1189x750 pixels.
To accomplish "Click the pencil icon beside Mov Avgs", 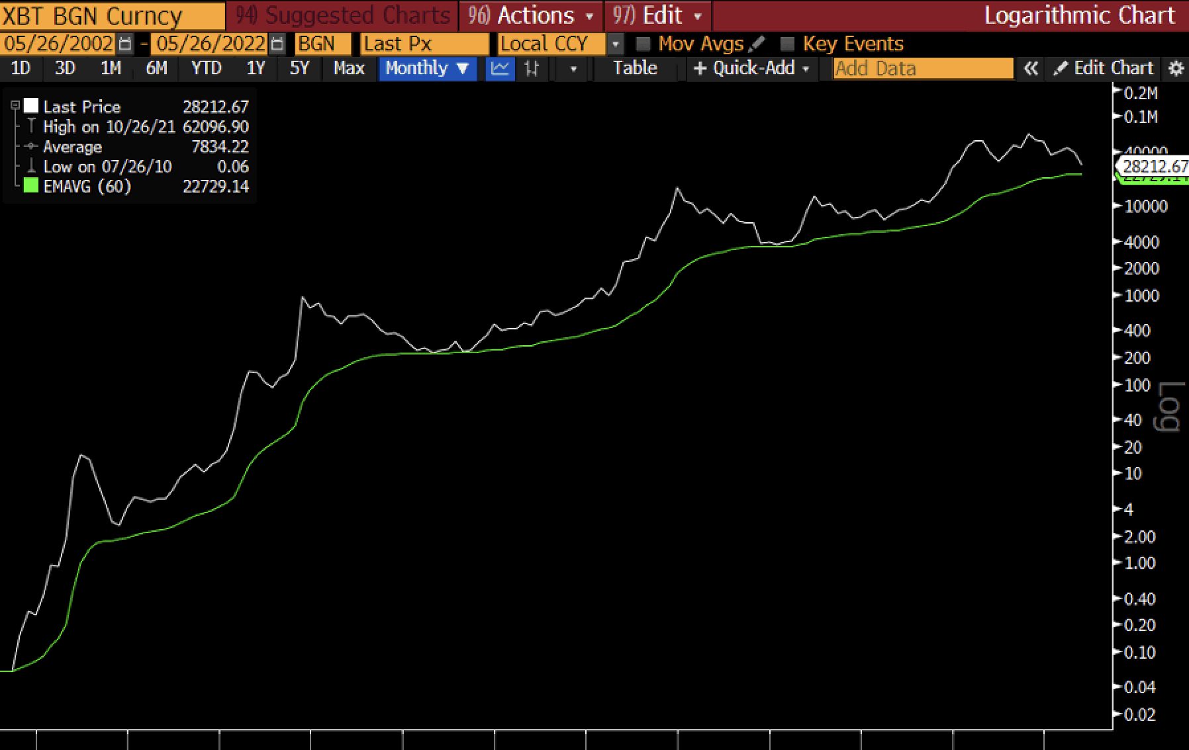I will click(x=756, y=44).
